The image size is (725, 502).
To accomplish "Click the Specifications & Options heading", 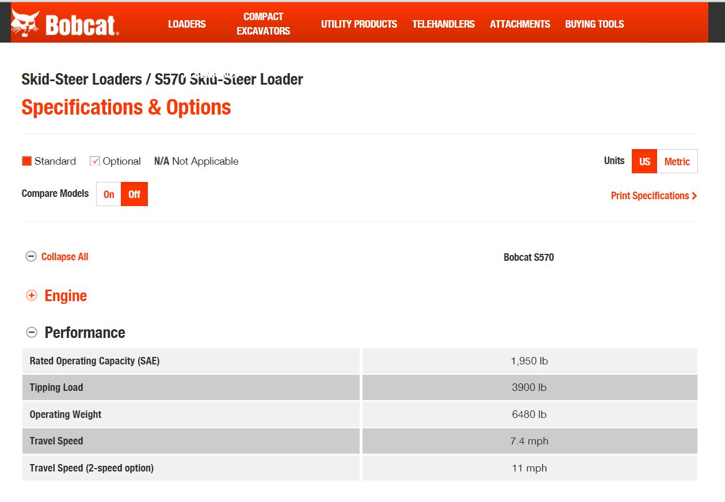I will click(x=126, y=108).
